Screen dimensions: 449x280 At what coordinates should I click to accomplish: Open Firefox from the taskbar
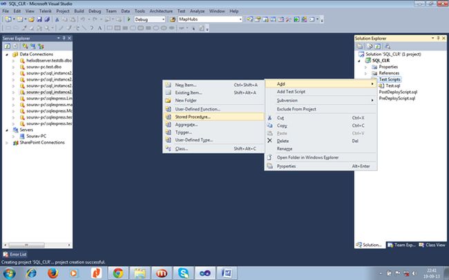pos(53,273)
